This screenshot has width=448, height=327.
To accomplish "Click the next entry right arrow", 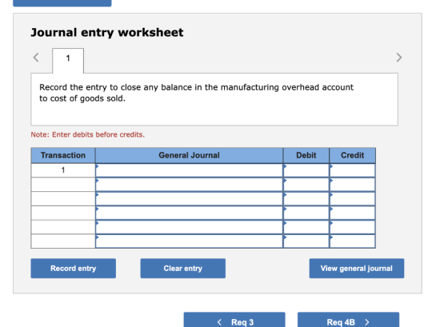I will [x=399, y=58].
